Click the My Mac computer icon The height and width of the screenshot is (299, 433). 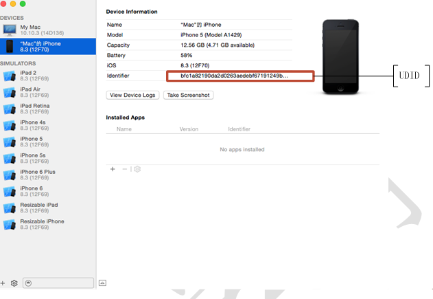[x=10, y=30]
